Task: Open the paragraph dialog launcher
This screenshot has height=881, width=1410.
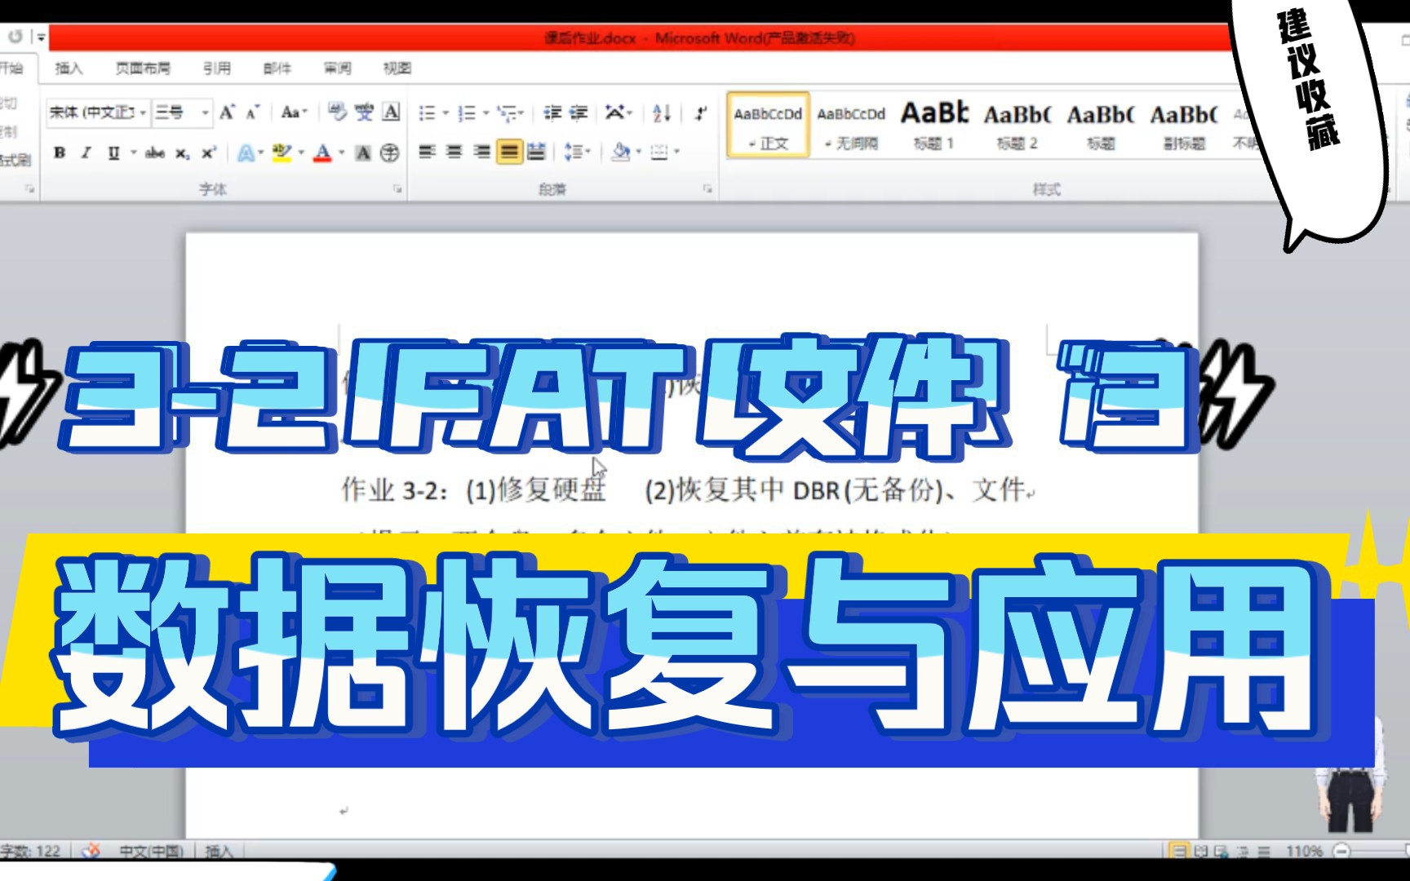Action: (707, 188)
